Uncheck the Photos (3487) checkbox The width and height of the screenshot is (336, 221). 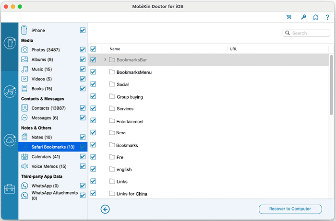[x=83, y=50]
